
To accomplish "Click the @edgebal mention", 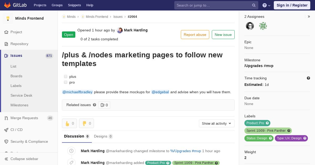I will tap(160, 92).
